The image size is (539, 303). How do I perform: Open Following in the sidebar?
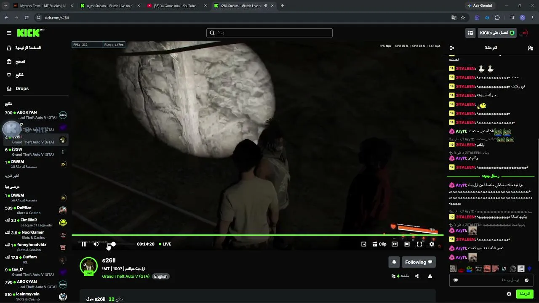click(x=15, y=75)
